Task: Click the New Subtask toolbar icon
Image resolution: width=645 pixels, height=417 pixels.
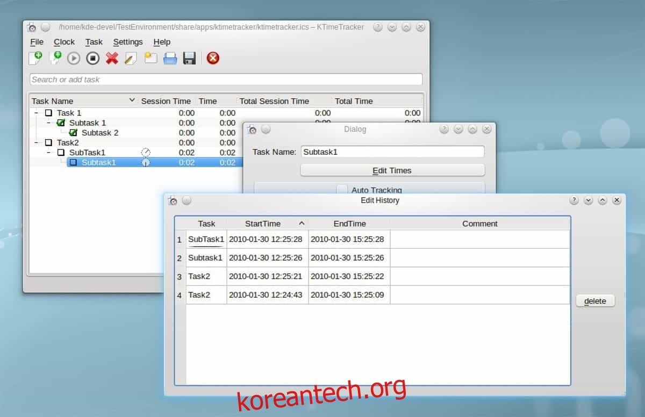Action: 55,58
